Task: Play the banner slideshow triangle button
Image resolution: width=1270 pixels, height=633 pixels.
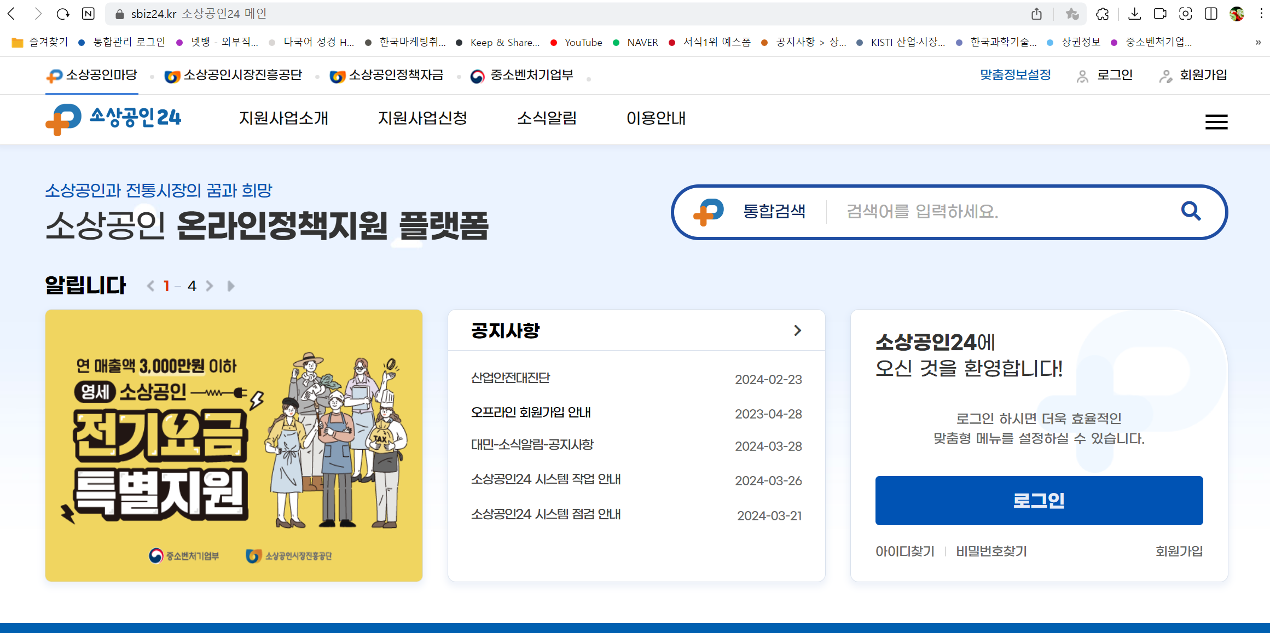Action: coord(231,286)
